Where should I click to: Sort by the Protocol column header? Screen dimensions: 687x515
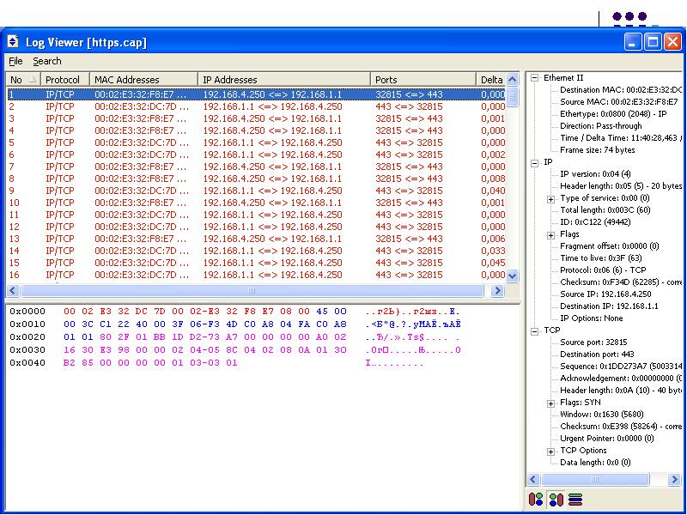click(63, 80)
